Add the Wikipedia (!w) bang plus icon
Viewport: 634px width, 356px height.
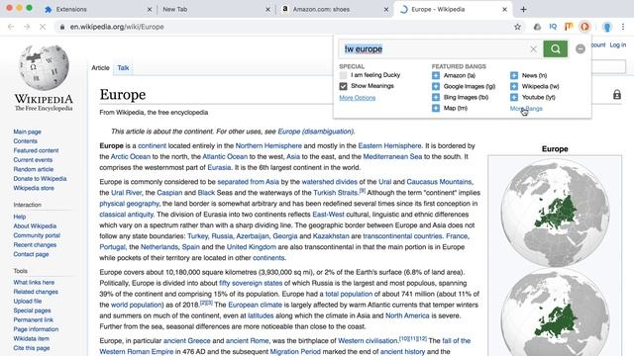(x=514, y=86)
